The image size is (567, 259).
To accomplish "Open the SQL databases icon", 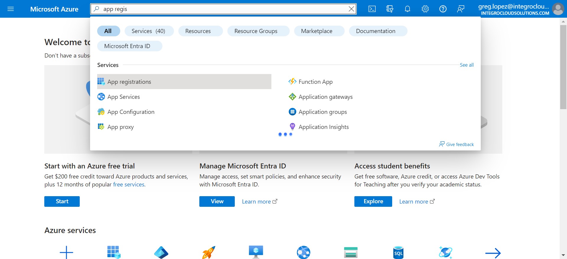I will pyautogui.click(x=398, y=253).
